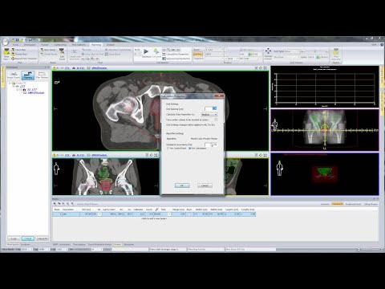Screen dimensions: 385x289
Task: Open Calculate Dose Deposition to dropdown
Action: 209,115
